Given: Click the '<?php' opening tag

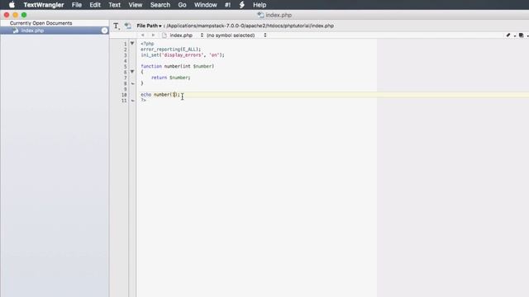Looking at the screenshot, I should (x=147, y=44).
